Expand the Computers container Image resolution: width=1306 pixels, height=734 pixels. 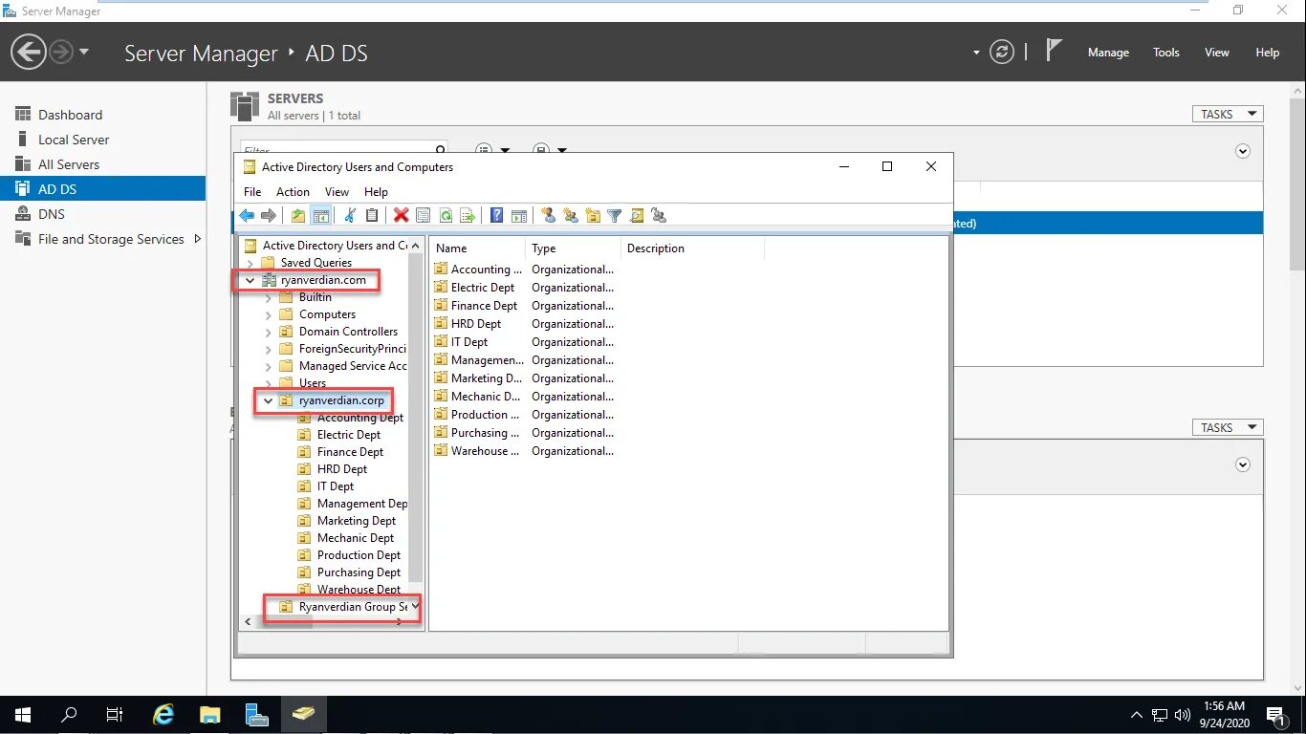pyautogui.click(x=269, y=314)
